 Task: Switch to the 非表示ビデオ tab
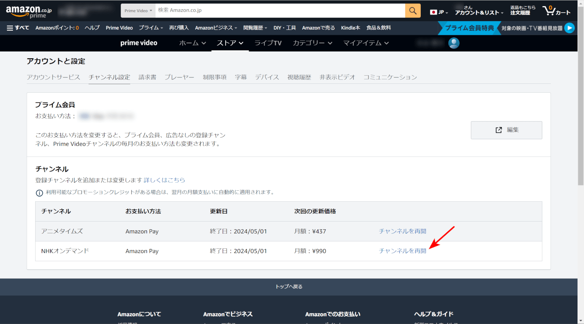click(337, 77)
